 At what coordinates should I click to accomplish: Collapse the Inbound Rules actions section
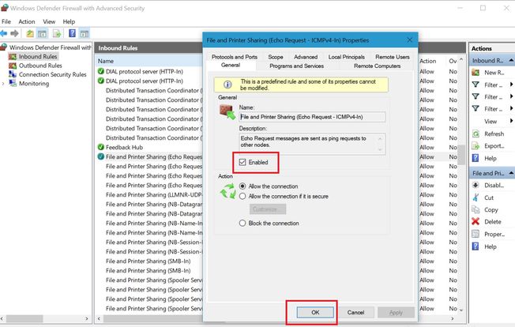pyautogui.click(x=511, y=60)
